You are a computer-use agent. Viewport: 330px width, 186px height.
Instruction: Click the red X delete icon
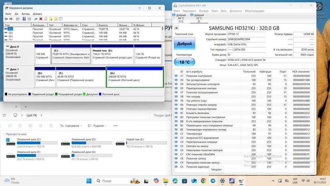point(41,19)
